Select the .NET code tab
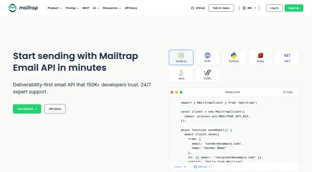This screenshot has width=312, height=172. 287,57
